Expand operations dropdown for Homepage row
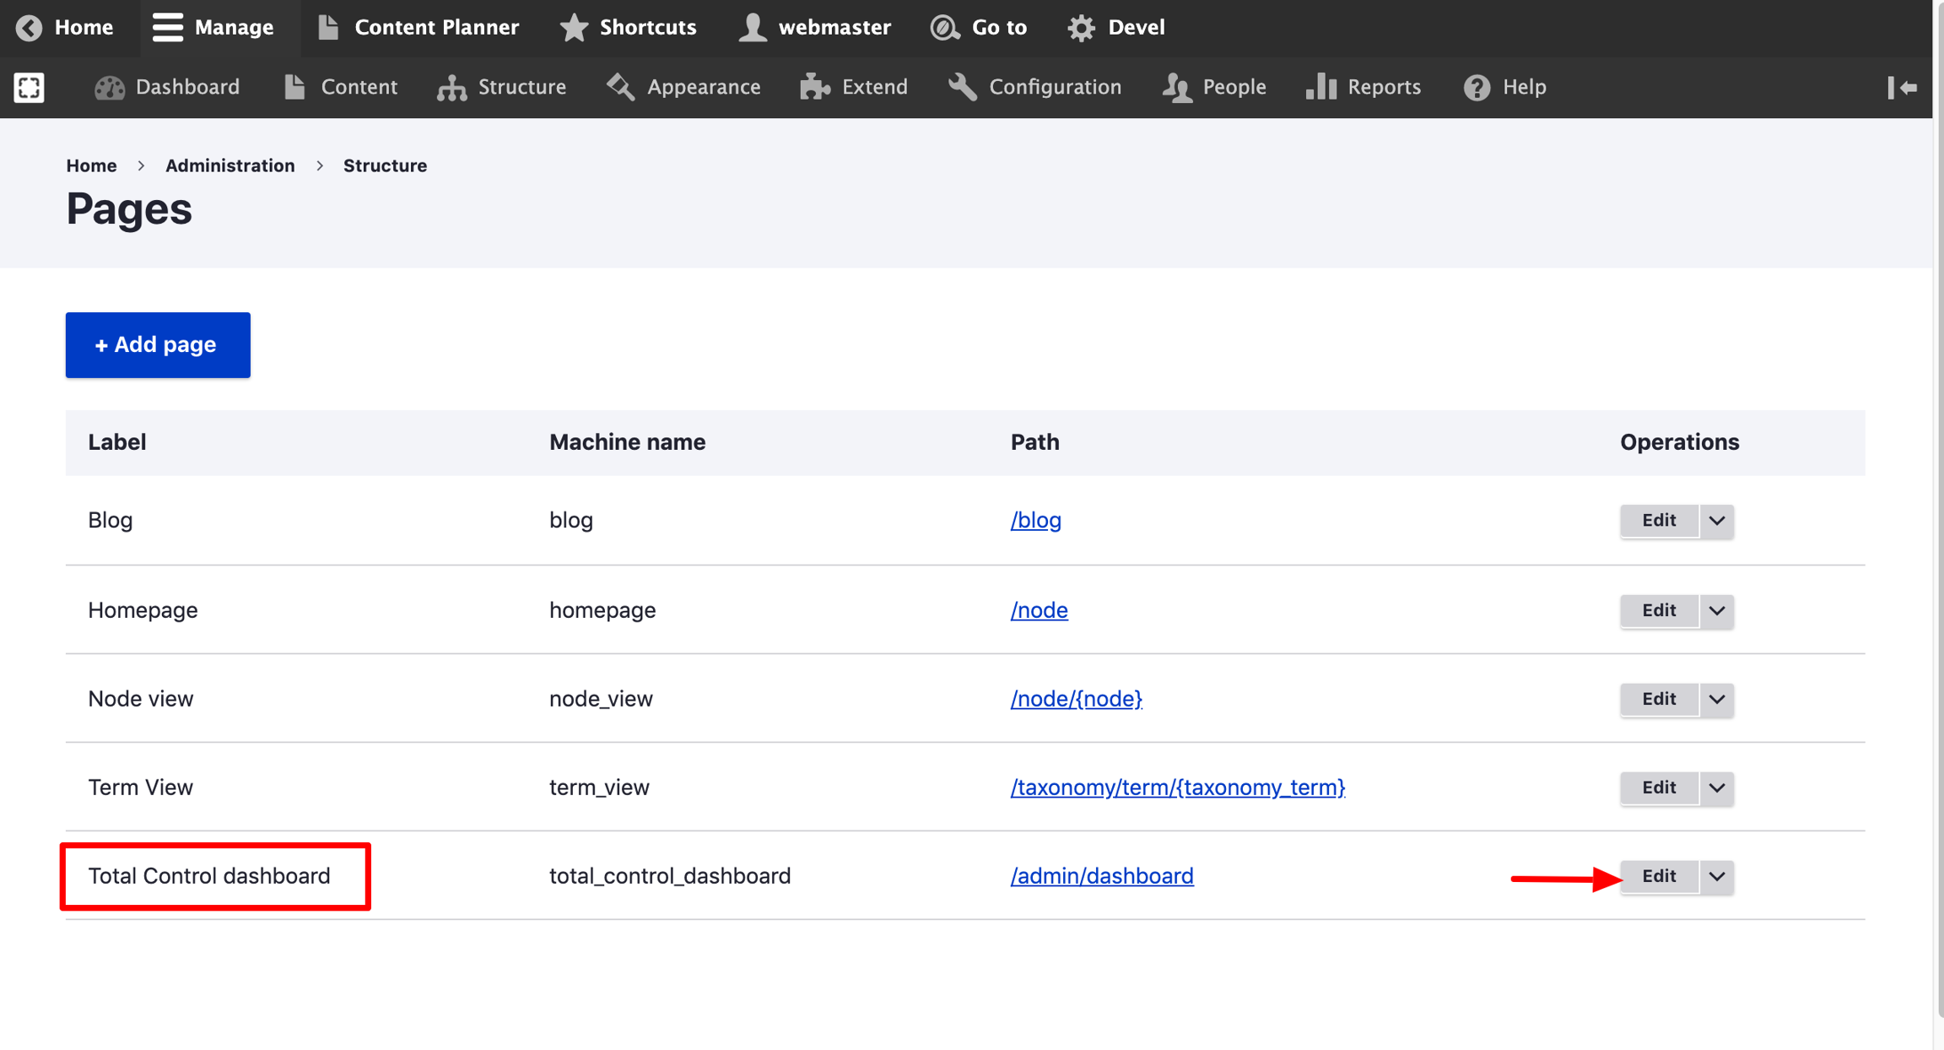This screenshot has height=1050, width=1944. pyautogui.click(x=1716, y=610)
